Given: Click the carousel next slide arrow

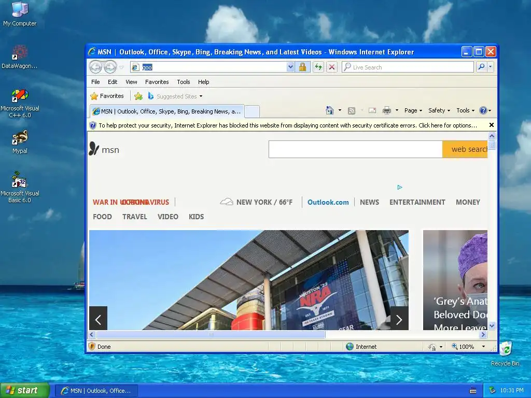Looking at the screenshot, I should tap(399, 319).
